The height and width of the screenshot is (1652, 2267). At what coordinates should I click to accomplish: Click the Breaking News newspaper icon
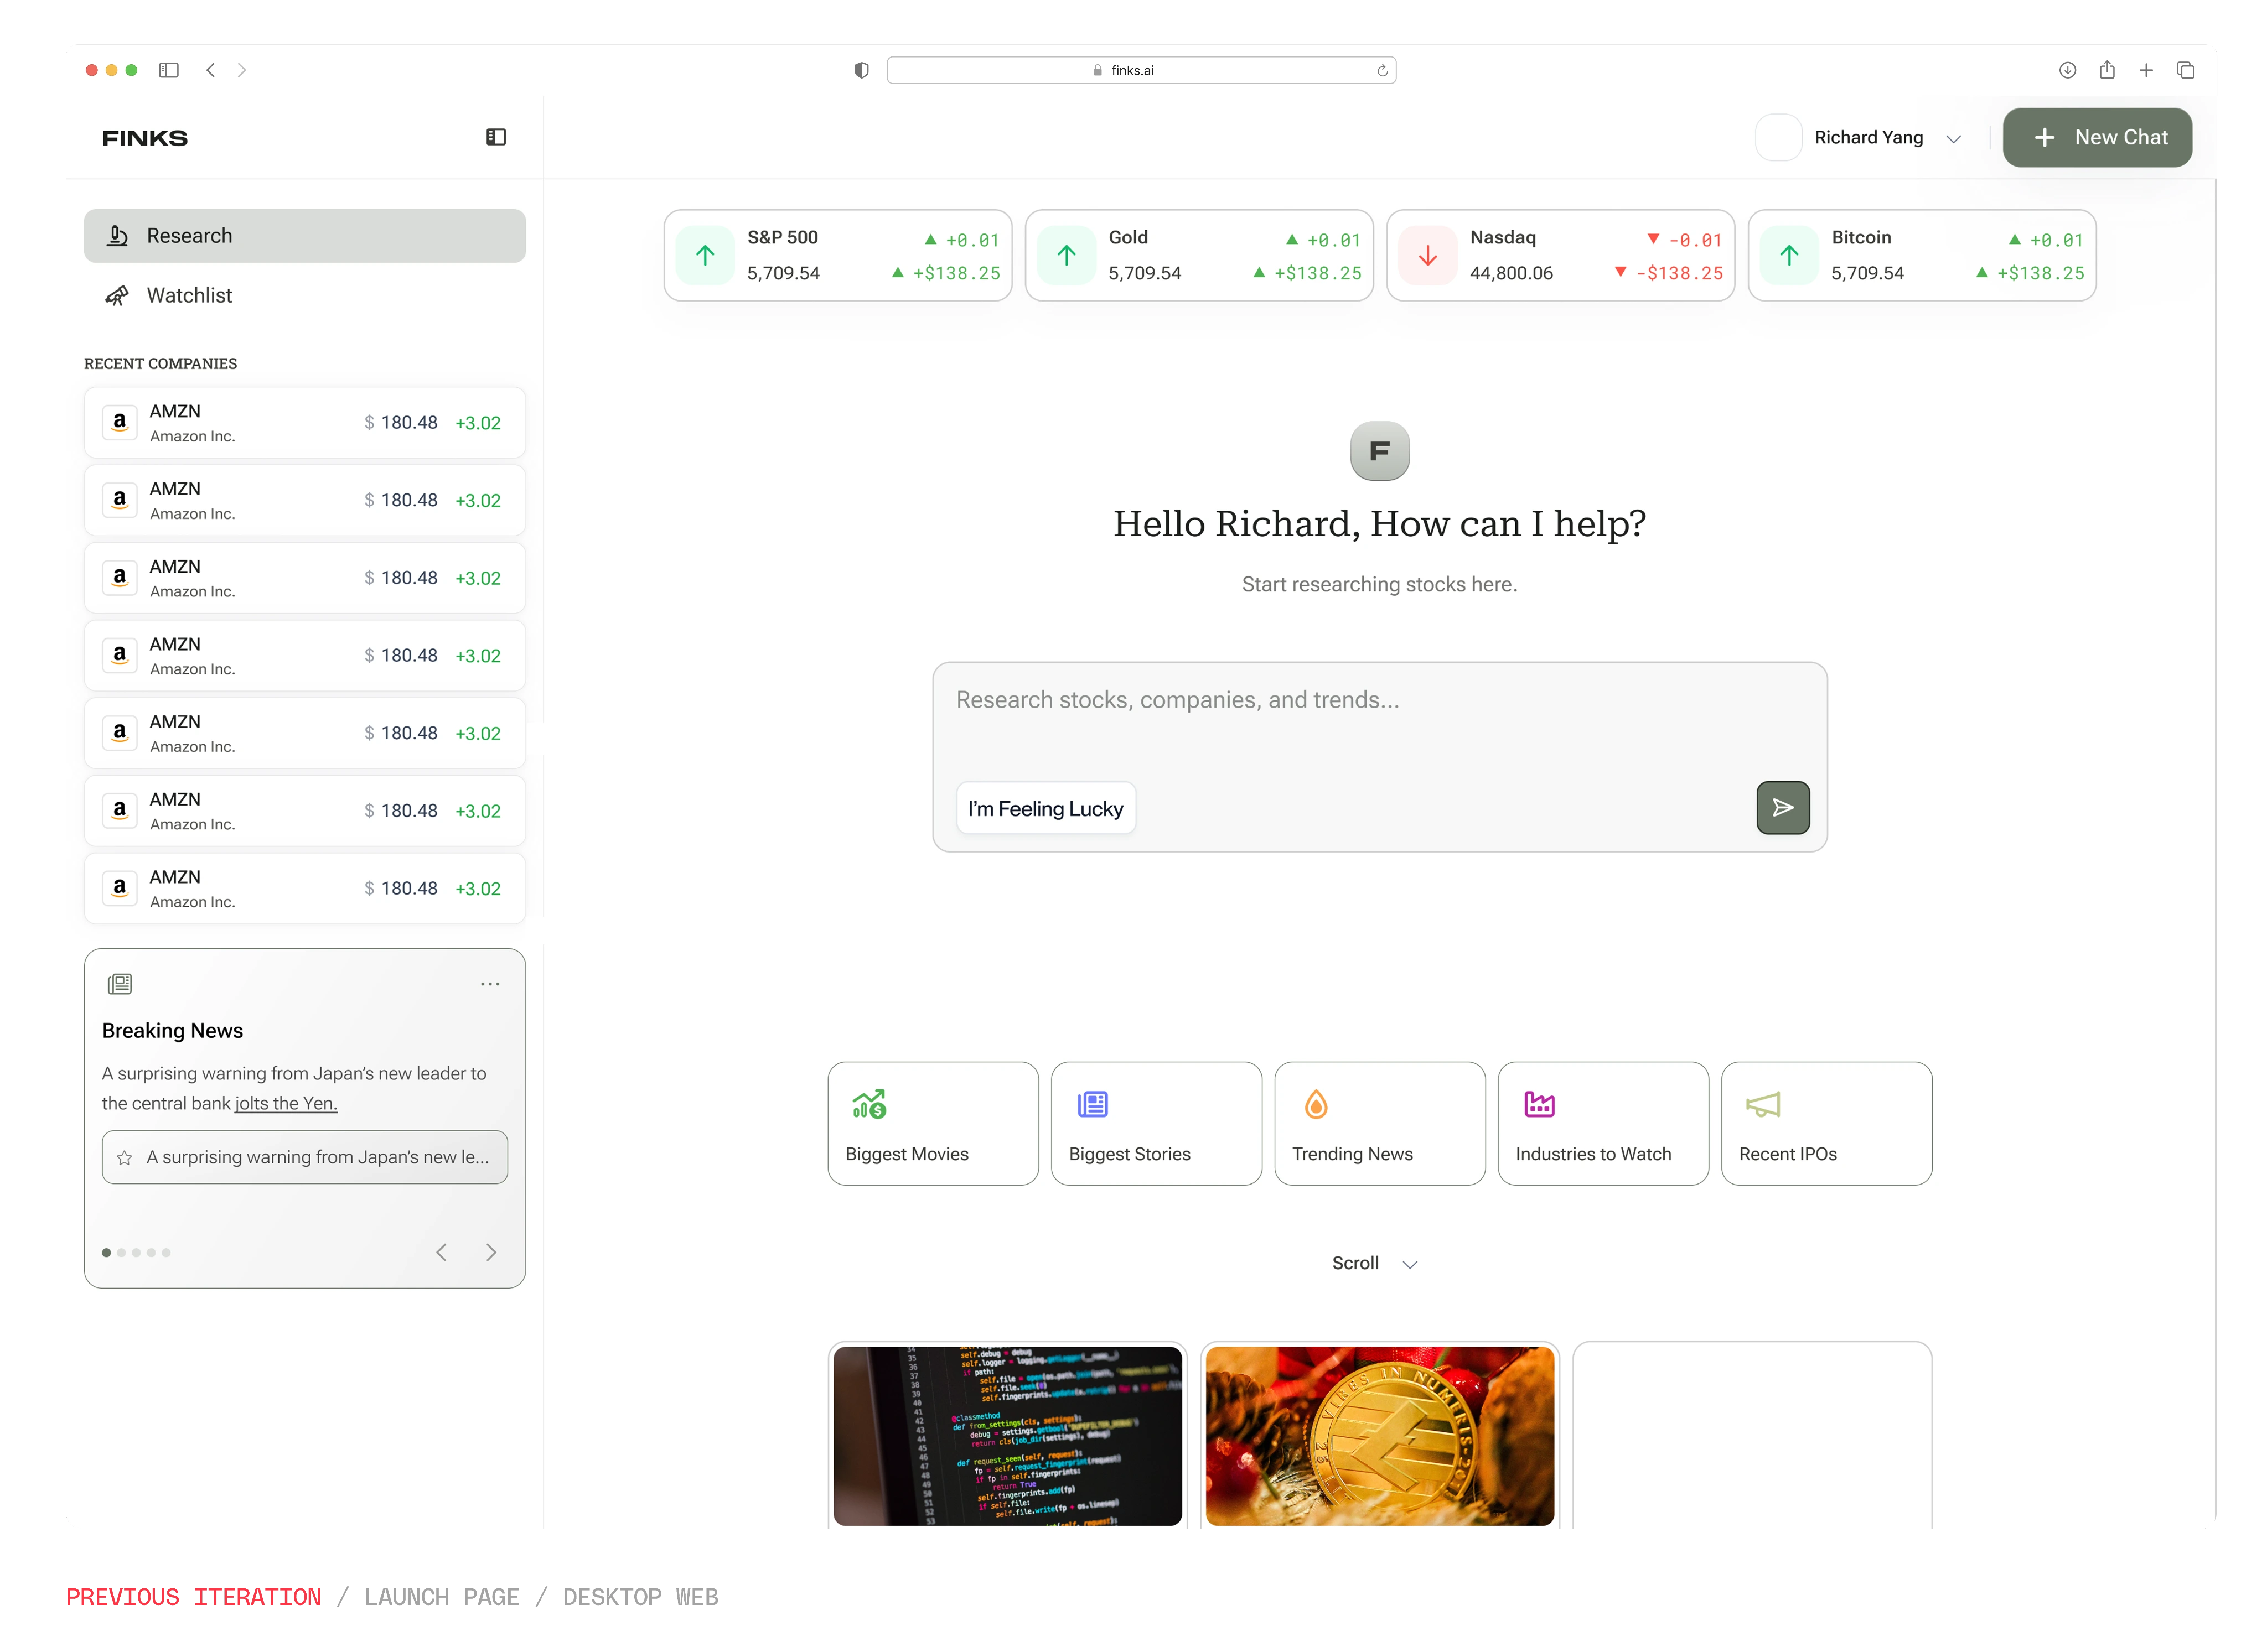pyautogui.click(x=120, y=984)
